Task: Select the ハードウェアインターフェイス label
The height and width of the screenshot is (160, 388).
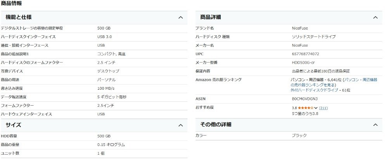Action: coord(26,114)
